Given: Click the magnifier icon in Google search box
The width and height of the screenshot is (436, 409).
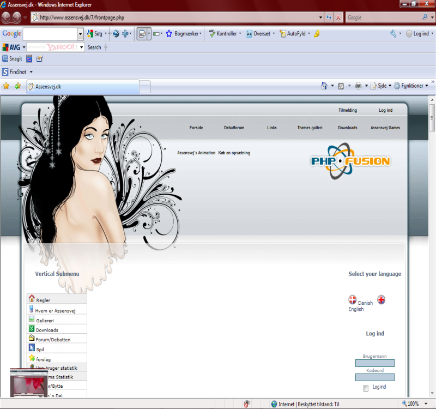Looking at the screenshot, I should click(x=425, y=17).
